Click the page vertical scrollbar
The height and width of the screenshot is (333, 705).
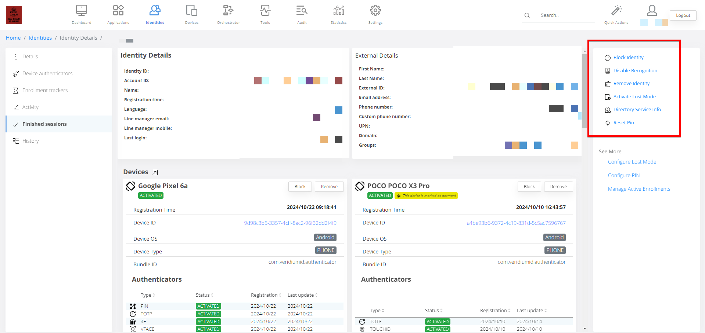pos(584,92)
